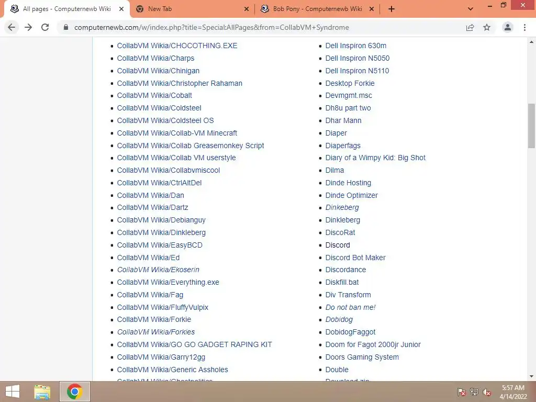The image size is (536, 402).
Task: Open the Discord Bot Maker link
Action: click(355, 258)
